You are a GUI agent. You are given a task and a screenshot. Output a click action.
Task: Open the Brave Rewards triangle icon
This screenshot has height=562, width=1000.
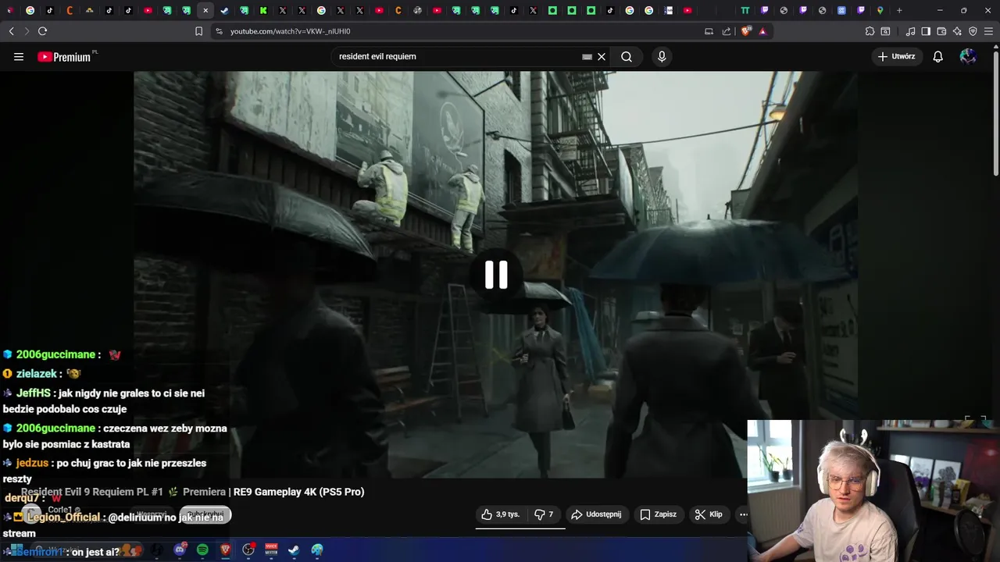762,31
